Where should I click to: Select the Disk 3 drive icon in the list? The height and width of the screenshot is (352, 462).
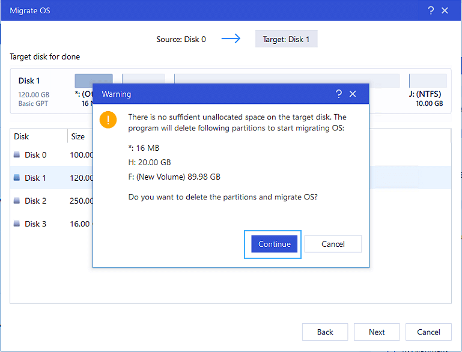click(17, 223)
